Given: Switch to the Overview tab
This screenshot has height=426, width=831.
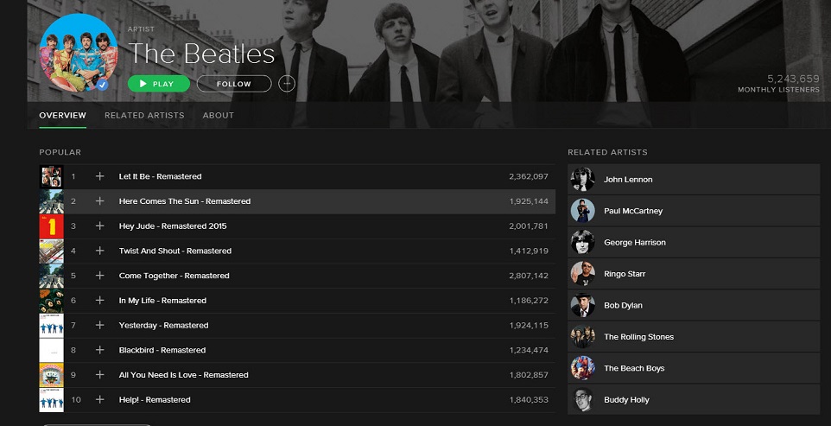Looking at the screenshot, I should point(62,115).
